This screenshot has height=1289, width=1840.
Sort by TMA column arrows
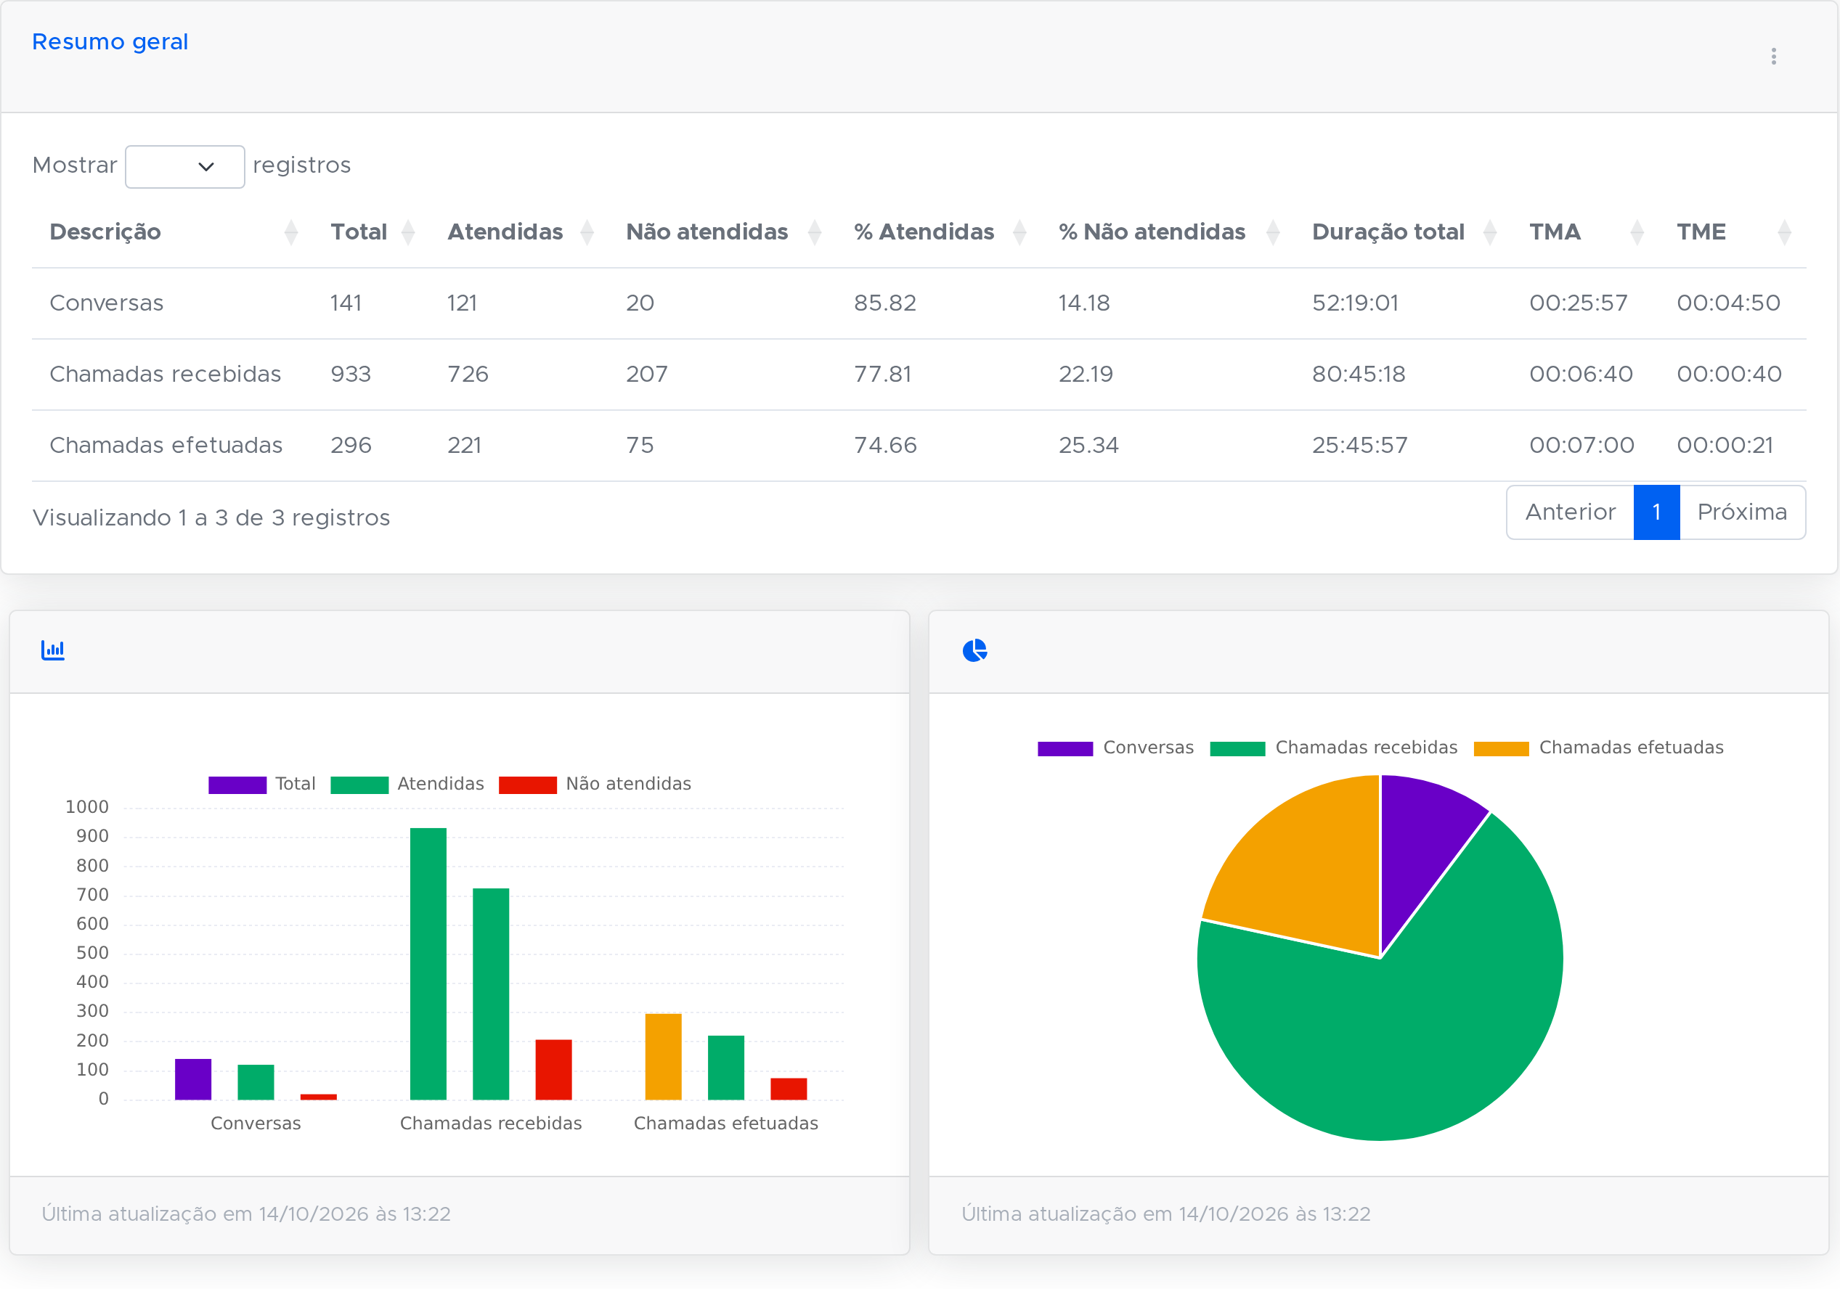(1637, 232)
